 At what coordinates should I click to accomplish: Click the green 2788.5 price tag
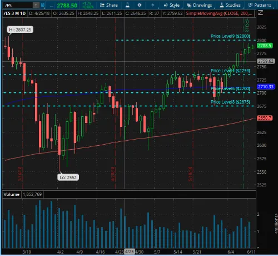pos(265,46)
